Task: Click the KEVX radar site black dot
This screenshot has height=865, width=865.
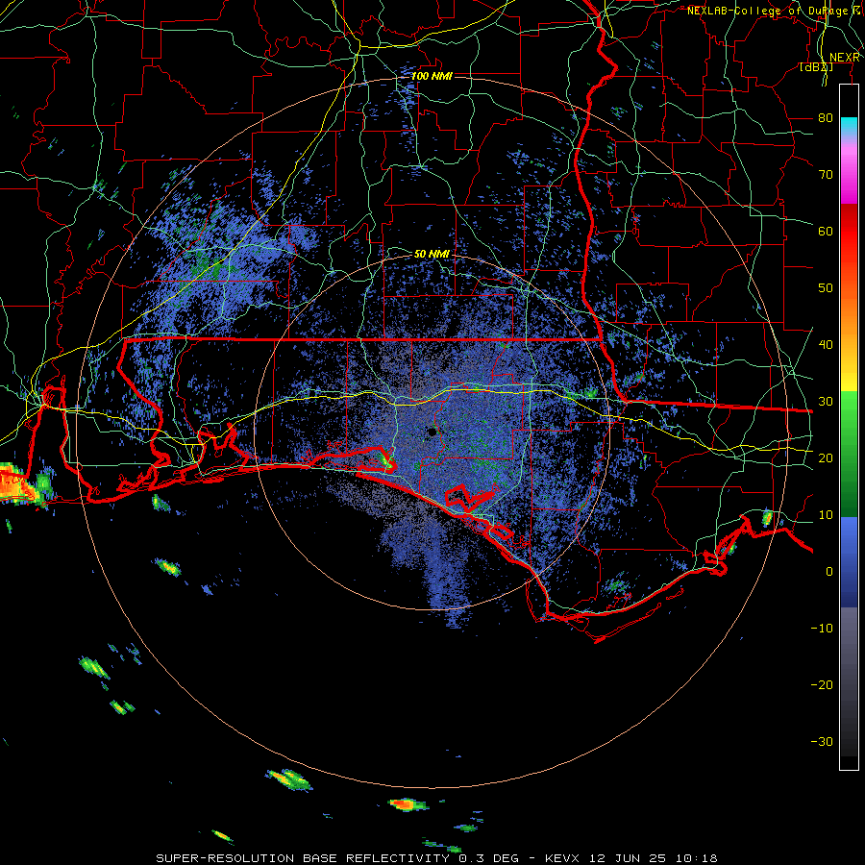Action: click(432, 432)
